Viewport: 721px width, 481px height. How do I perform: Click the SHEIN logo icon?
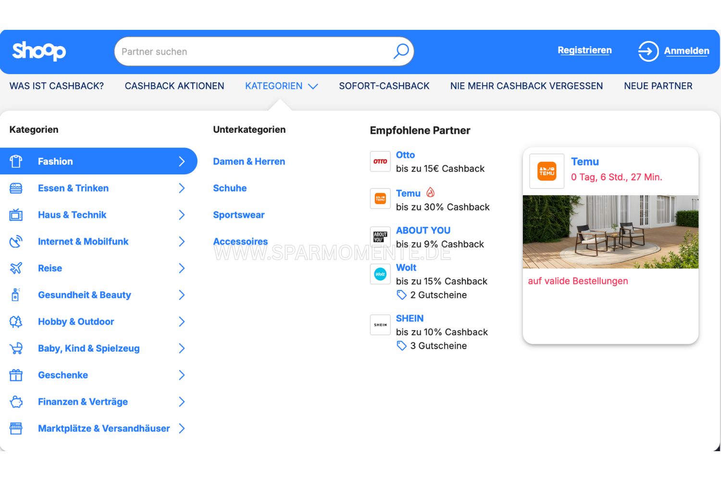(x=380, y=325)
